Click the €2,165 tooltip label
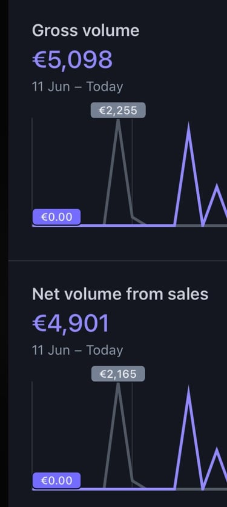This screenshot has height=507, width=227. [118, 374]
